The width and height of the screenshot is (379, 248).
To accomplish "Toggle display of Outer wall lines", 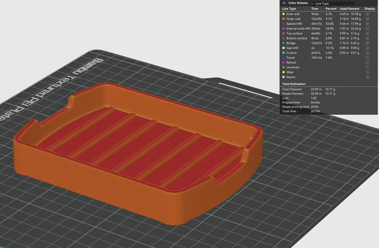I will point(367,19).
